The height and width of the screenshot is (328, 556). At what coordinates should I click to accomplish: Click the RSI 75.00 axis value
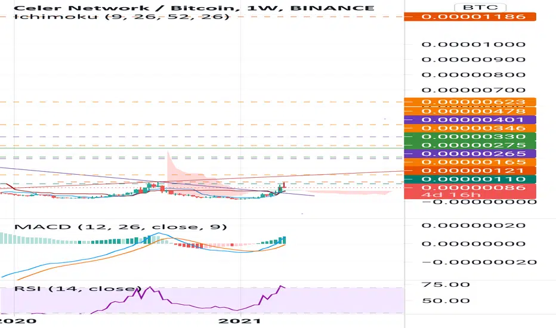(446, 284)
